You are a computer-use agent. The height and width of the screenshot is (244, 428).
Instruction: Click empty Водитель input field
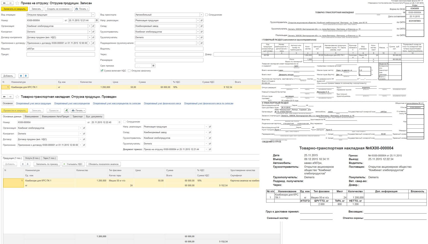(169, 49)
